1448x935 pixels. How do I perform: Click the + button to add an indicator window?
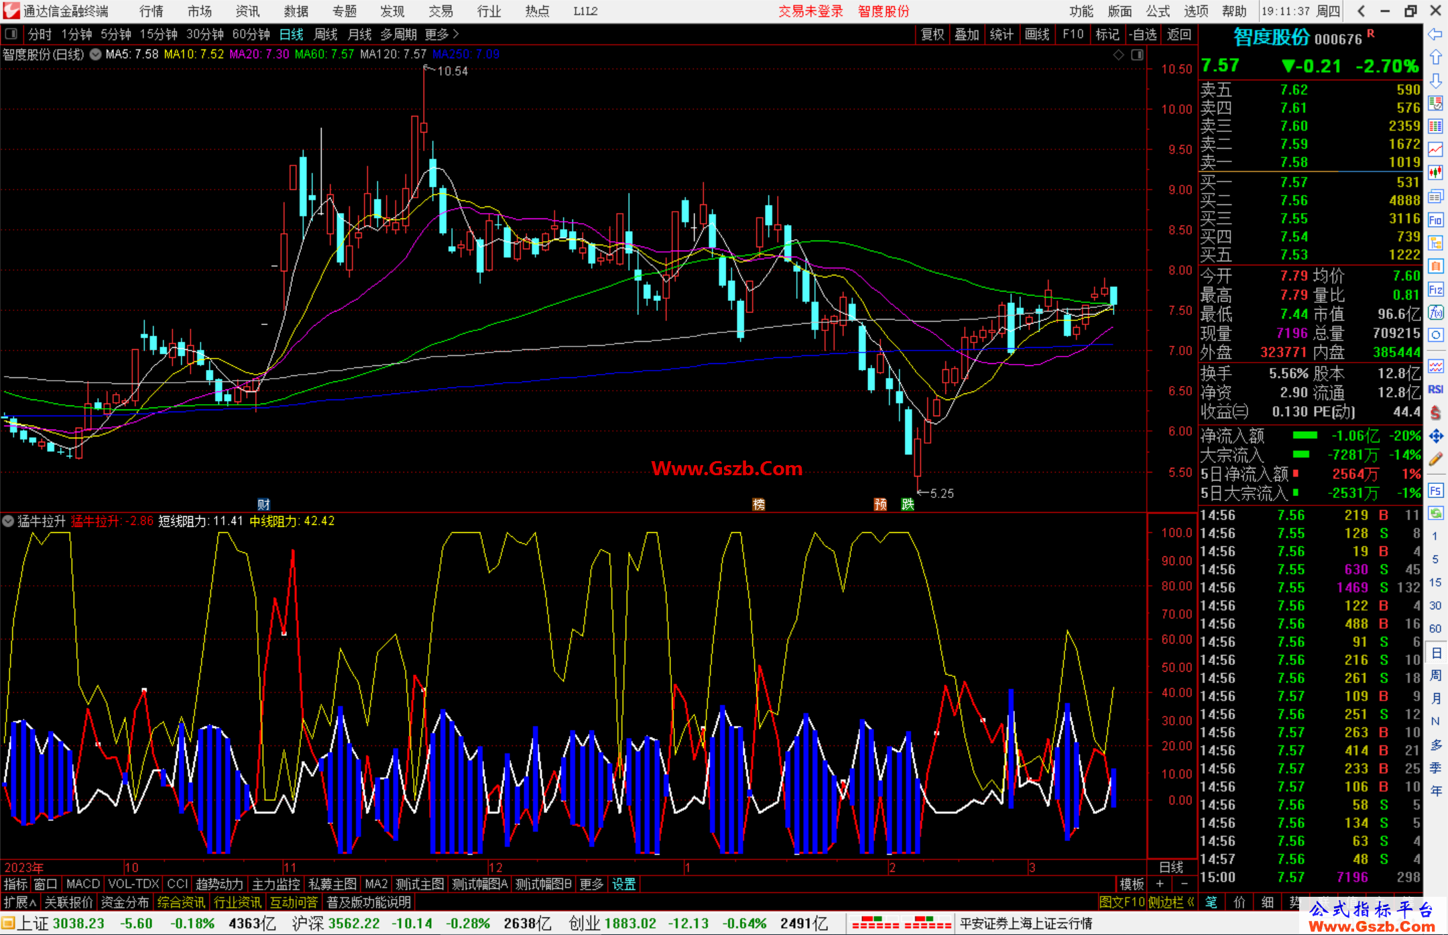(1160, 884)
